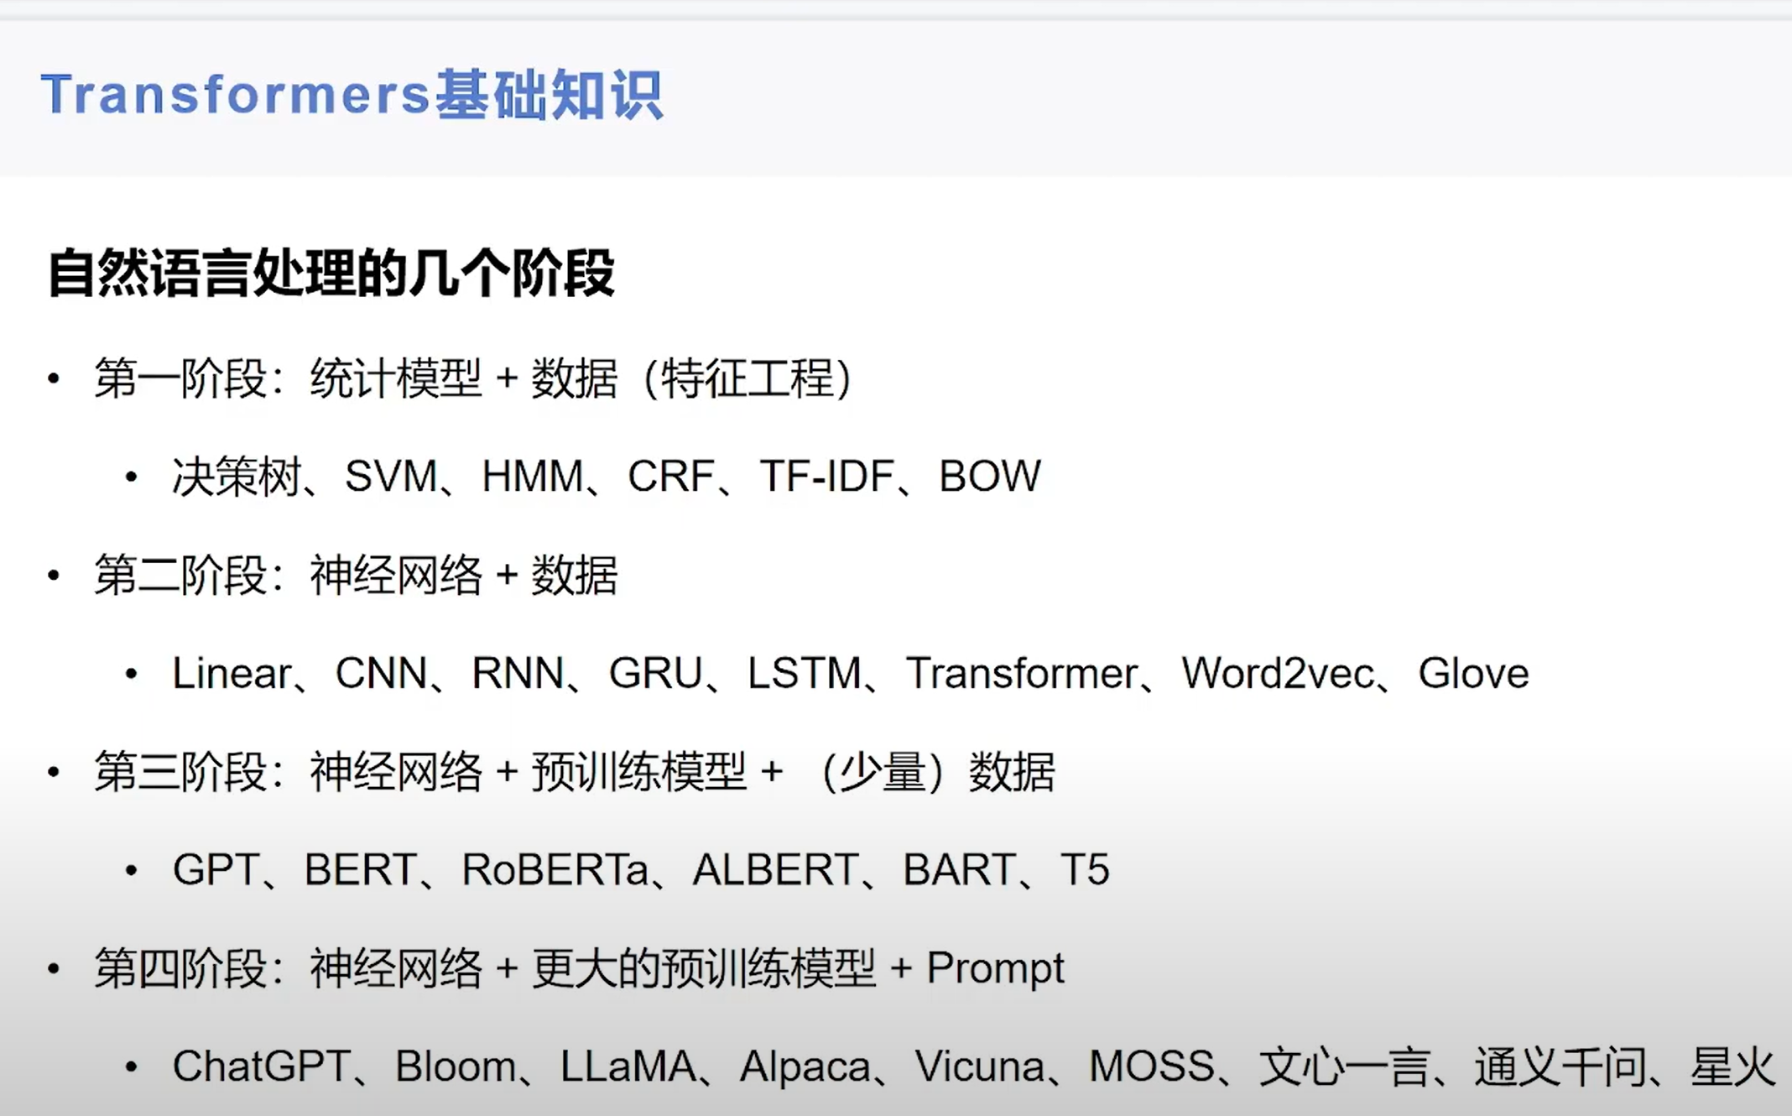
Task: Click the line '第四阶段：神经网络 + 更大的预训练模型 + Prompt'
Action: click(x=579, y=969)
